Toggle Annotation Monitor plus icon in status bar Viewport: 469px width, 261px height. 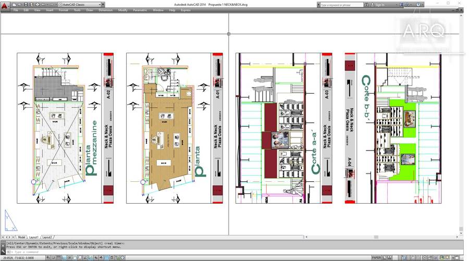tap(122, 258)
